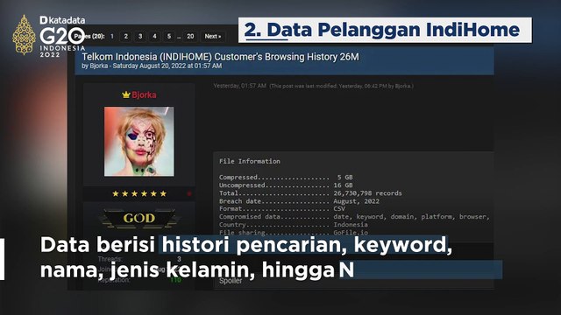The height and width of the screenshot is (315, 561).
Task: Click thread title 'Telkom Indonesia (INDIHOME) Customer's Browsing History 26M'
Action: click(x=220, y=57)
